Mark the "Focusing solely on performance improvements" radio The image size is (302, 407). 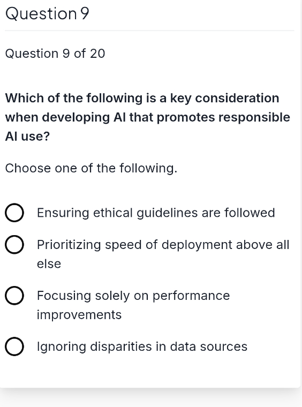tap(14, 296)
